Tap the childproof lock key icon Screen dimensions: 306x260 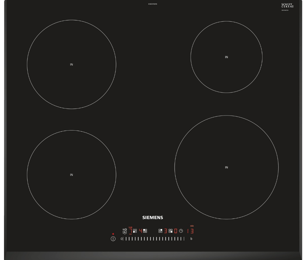pyautogui.click(x=124, y=231)
